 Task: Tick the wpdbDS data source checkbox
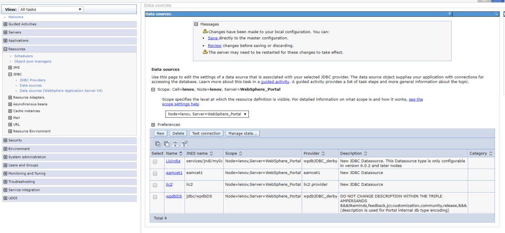coord(155,197)
